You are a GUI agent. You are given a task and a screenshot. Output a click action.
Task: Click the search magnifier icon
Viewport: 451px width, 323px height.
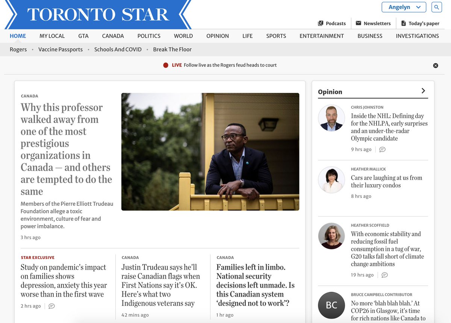click(436, 7)
